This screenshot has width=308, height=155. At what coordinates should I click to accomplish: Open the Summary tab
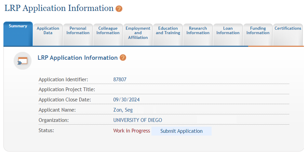pyautogui.click(x=18, y=34)
